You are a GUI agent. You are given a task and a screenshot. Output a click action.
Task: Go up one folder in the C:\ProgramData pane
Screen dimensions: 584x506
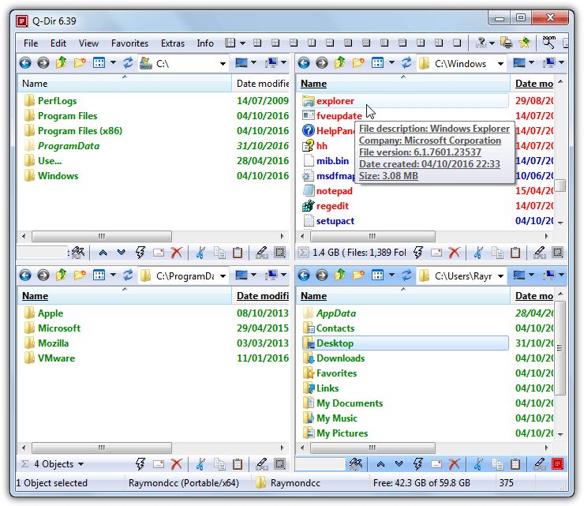pyautogui.click(x=62, y=275)
